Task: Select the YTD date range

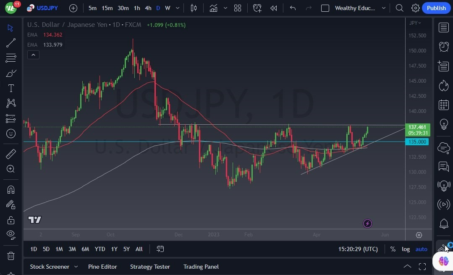Action: click(100, 249)
